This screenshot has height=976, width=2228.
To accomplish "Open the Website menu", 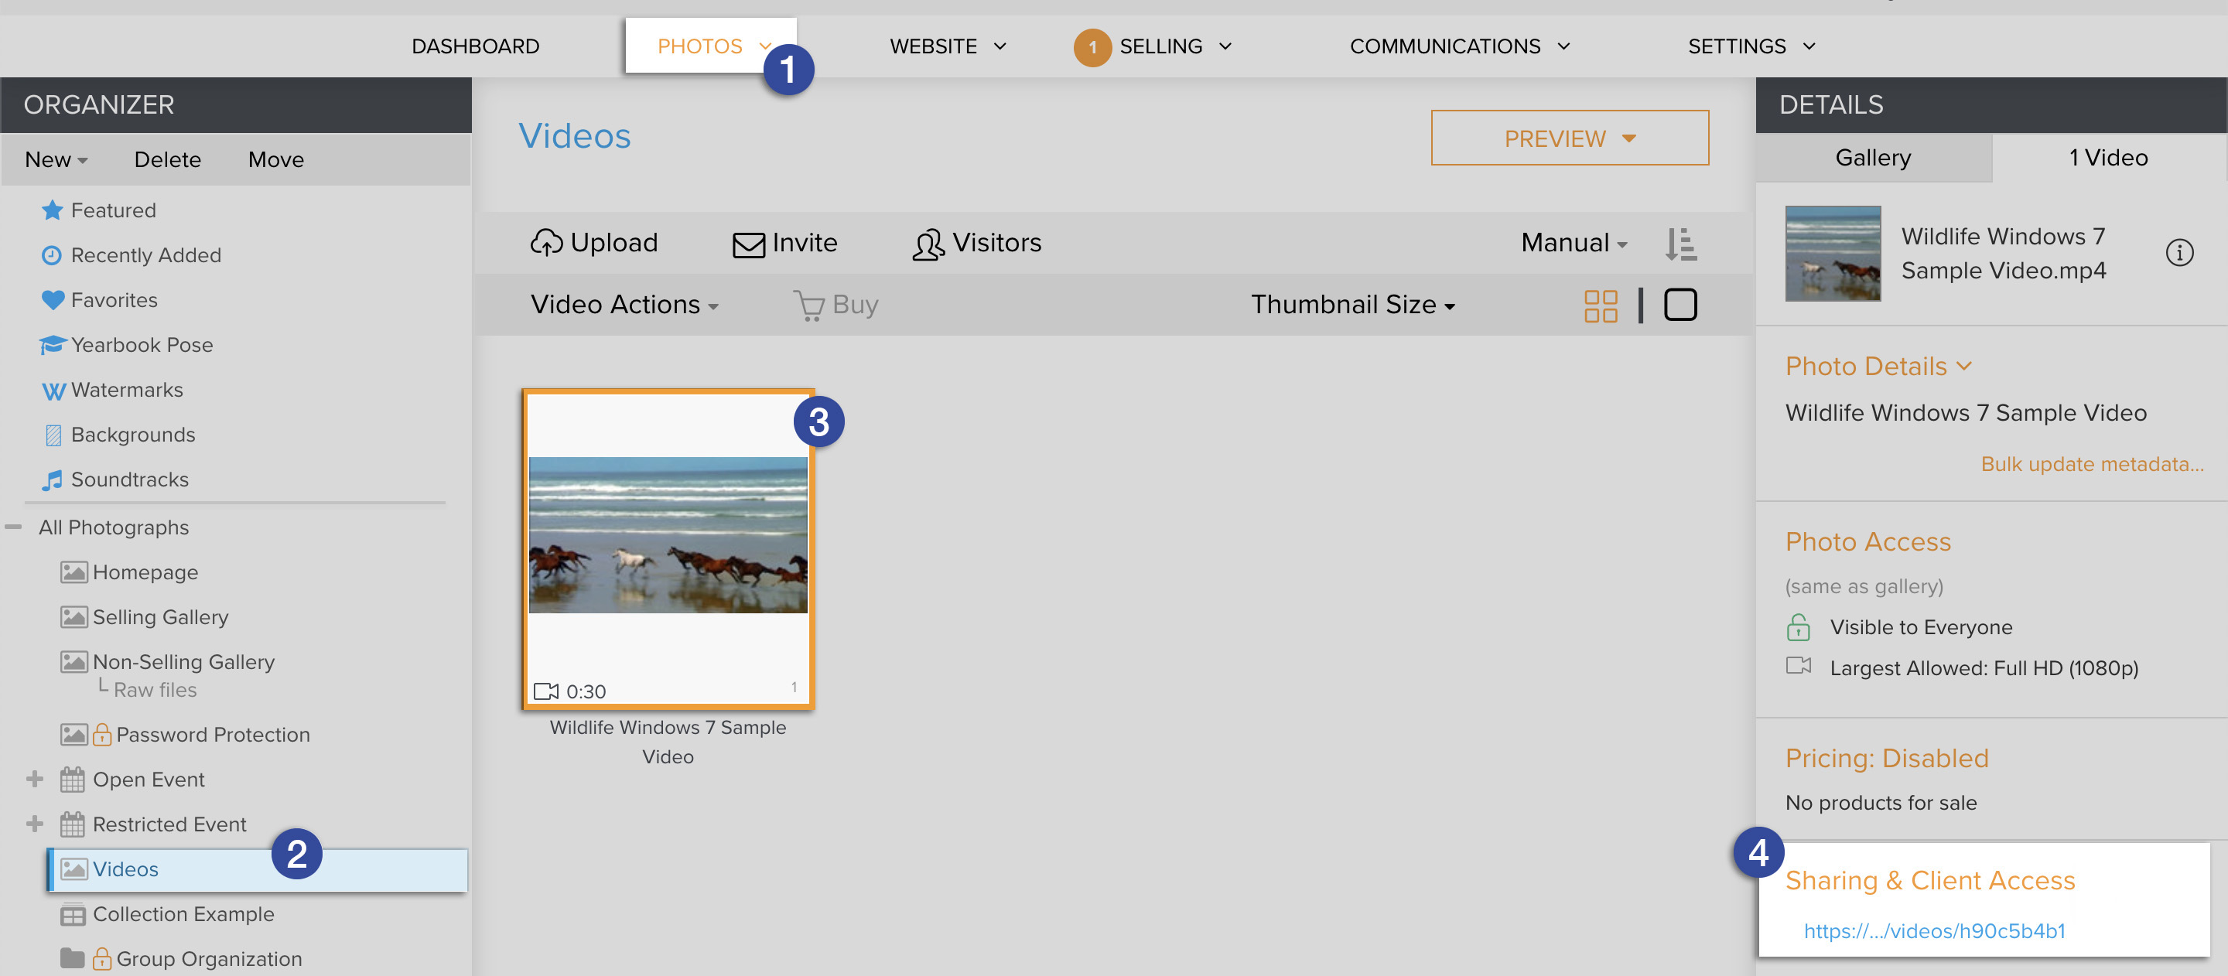I will click(x=948, y=46).
